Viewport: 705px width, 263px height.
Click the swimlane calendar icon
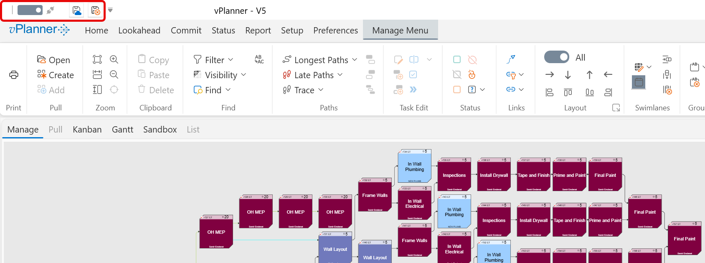(x=639, y=82)
